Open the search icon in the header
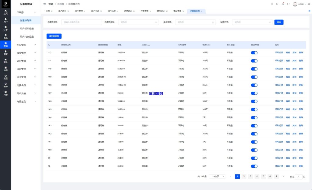The height and width of the screenshot is (190, 312). click(277, 4)
